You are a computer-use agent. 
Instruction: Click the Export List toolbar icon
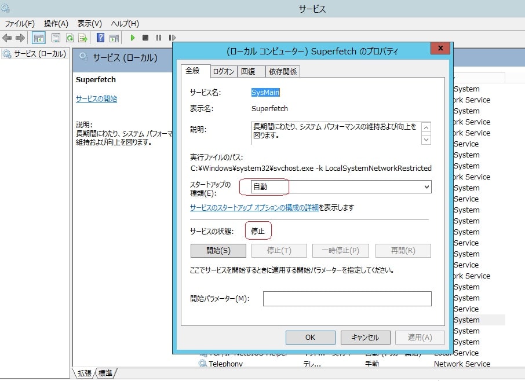(x=83, y=38)
